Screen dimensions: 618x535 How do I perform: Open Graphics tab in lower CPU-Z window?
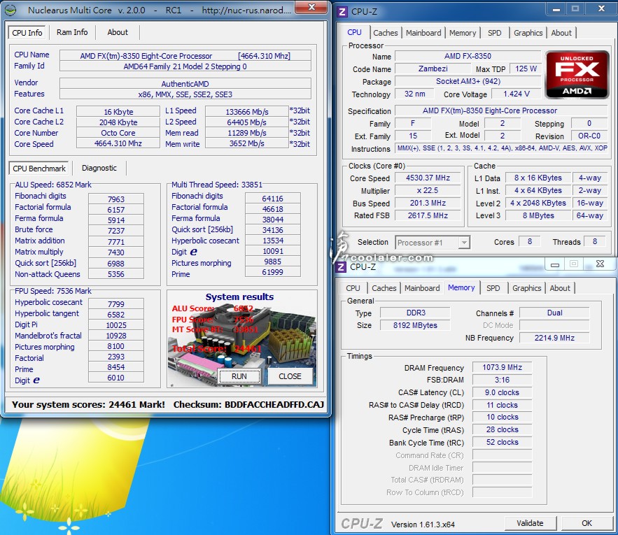coord(526,288)
